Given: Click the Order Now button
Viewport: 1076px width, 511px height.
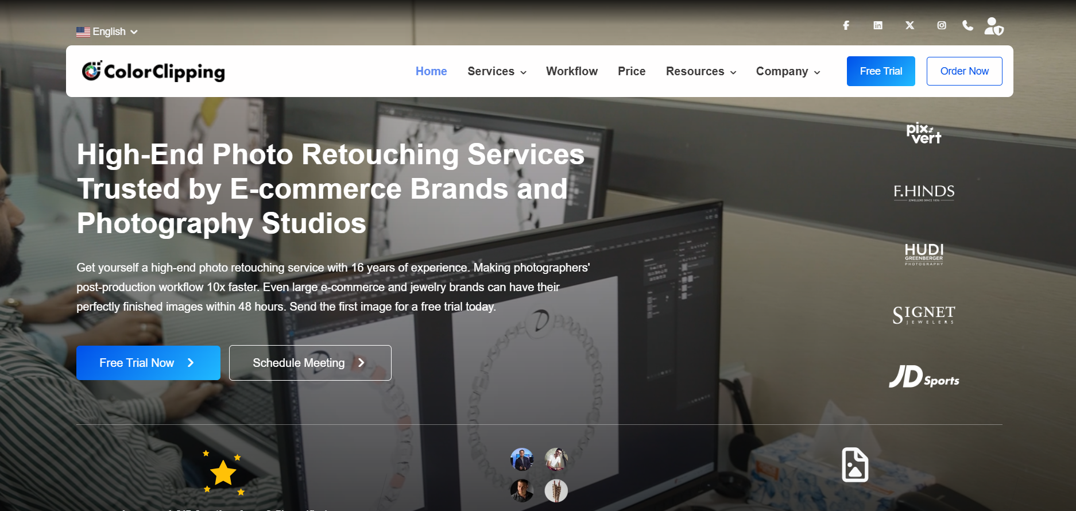Looking at the screenshot, I should [x=965, y=71].
